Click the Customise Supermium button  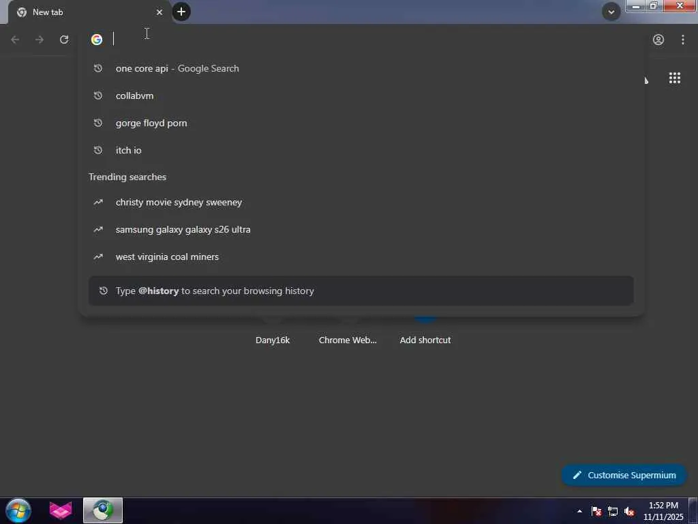pos(624,476)
